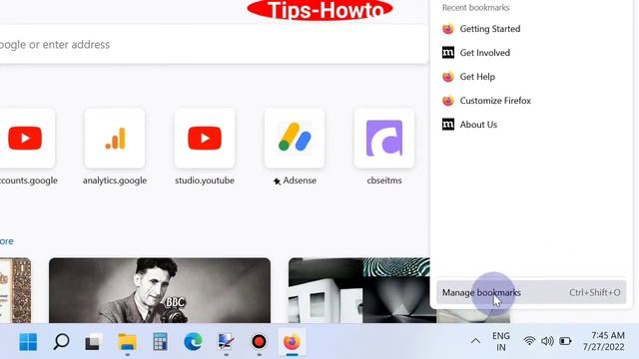Open Task View on the taskbar
The height and width of the screenshot is (359, 639).
click(x=94, y=341)
